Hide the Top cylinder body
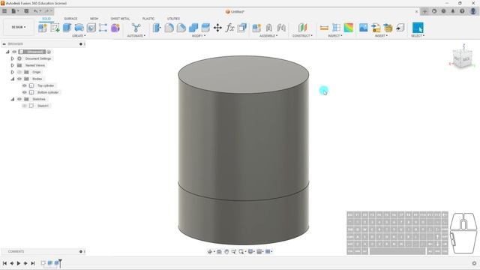Viewport: 480px width, 270px height. (x=25, y=85)
